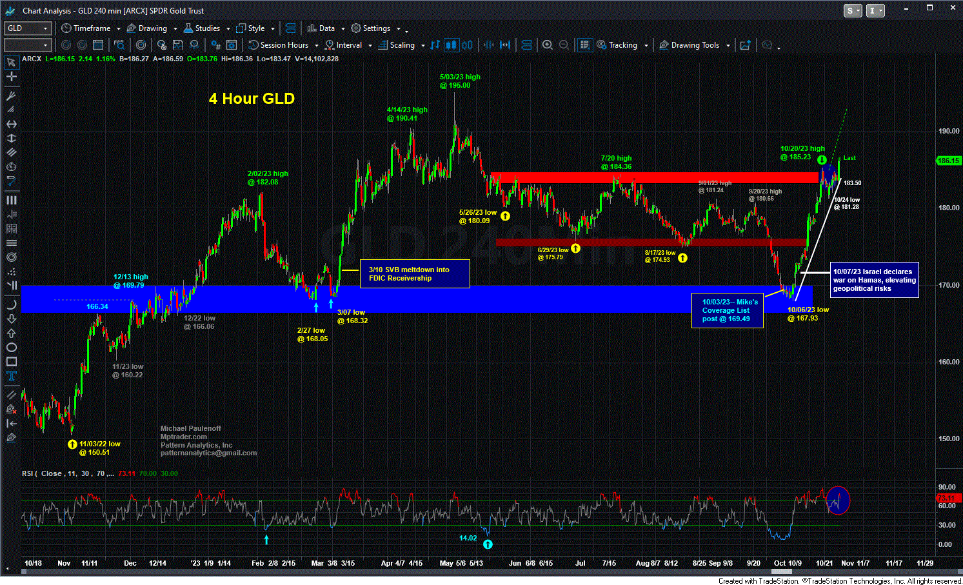Open the empty interval combo box

point(27,45)
